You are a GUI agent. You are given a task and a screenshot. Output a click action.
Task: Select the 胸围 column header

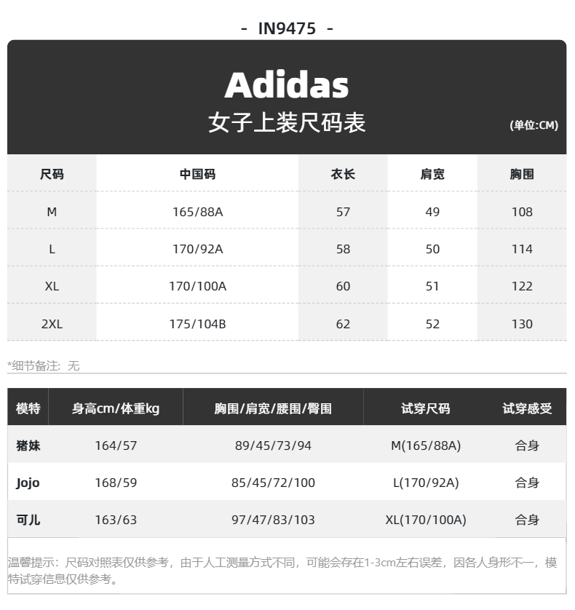(522, 174)
